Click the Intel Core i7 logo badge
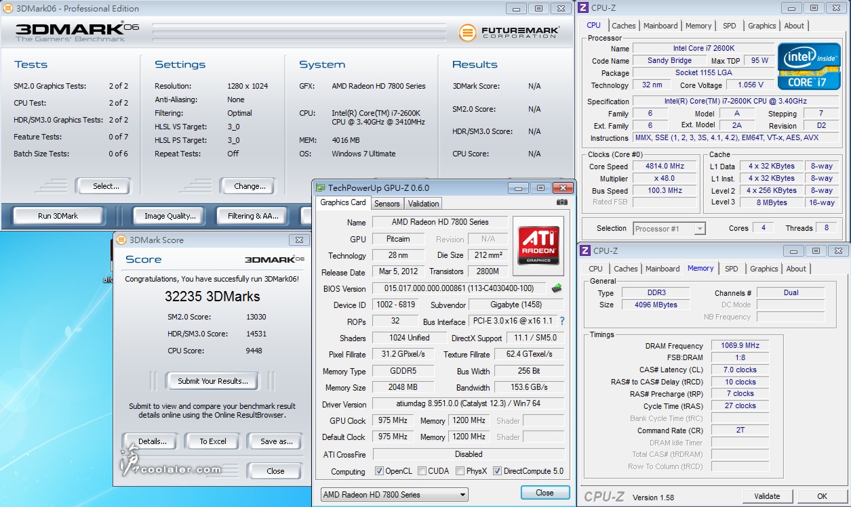The width and height of the screenshot is (851, 507). pos(809,66)
